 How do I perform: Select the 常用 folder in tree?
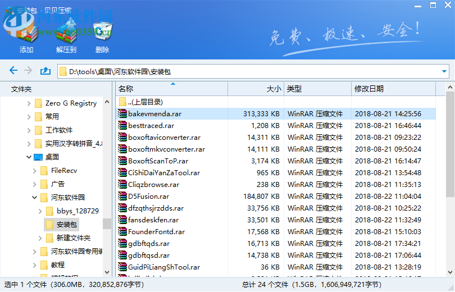pos(47,117)
